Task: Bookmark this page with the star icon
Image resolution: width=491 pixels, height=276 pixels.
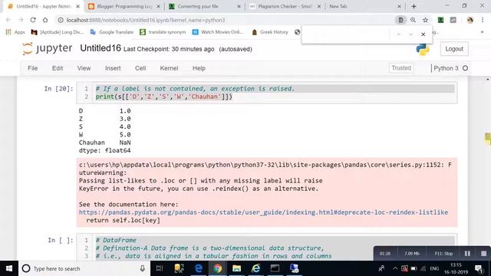Action: [425, 20]
